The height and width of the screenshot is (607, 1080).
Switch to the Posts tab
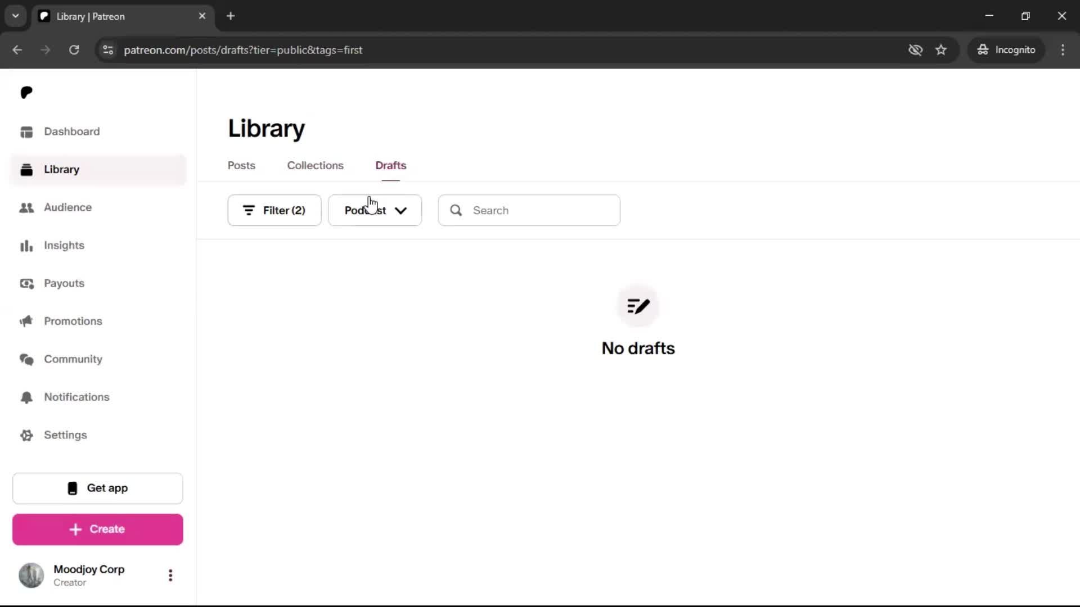coord(241,166)
